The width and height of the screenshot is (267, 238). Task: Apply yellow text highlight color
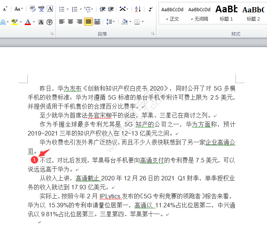click(x=15, y=22)
